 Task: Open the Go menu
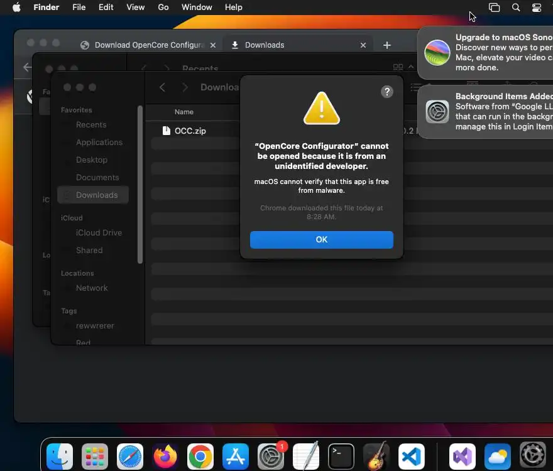(x=163, y=8)
